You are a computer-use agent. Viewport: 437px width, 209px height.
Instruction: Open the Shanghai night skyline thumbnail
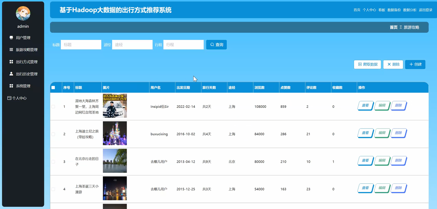pyautogui.click(x=115, y=188)
